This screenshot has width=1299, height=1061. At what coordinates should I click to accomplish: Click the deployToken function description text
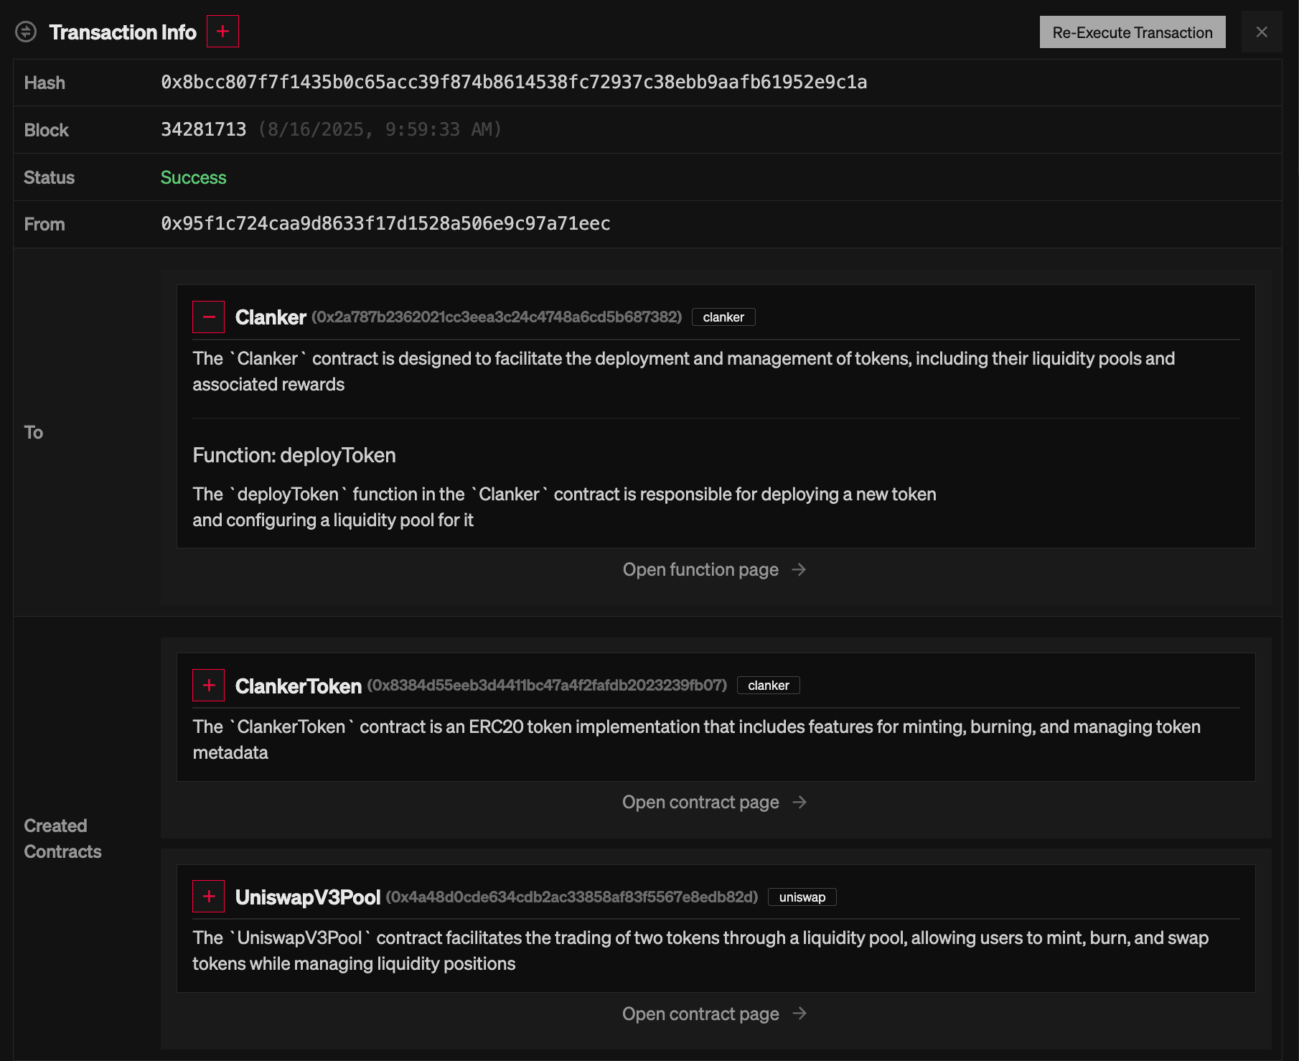pyautogui.click(x=564, y=507)
